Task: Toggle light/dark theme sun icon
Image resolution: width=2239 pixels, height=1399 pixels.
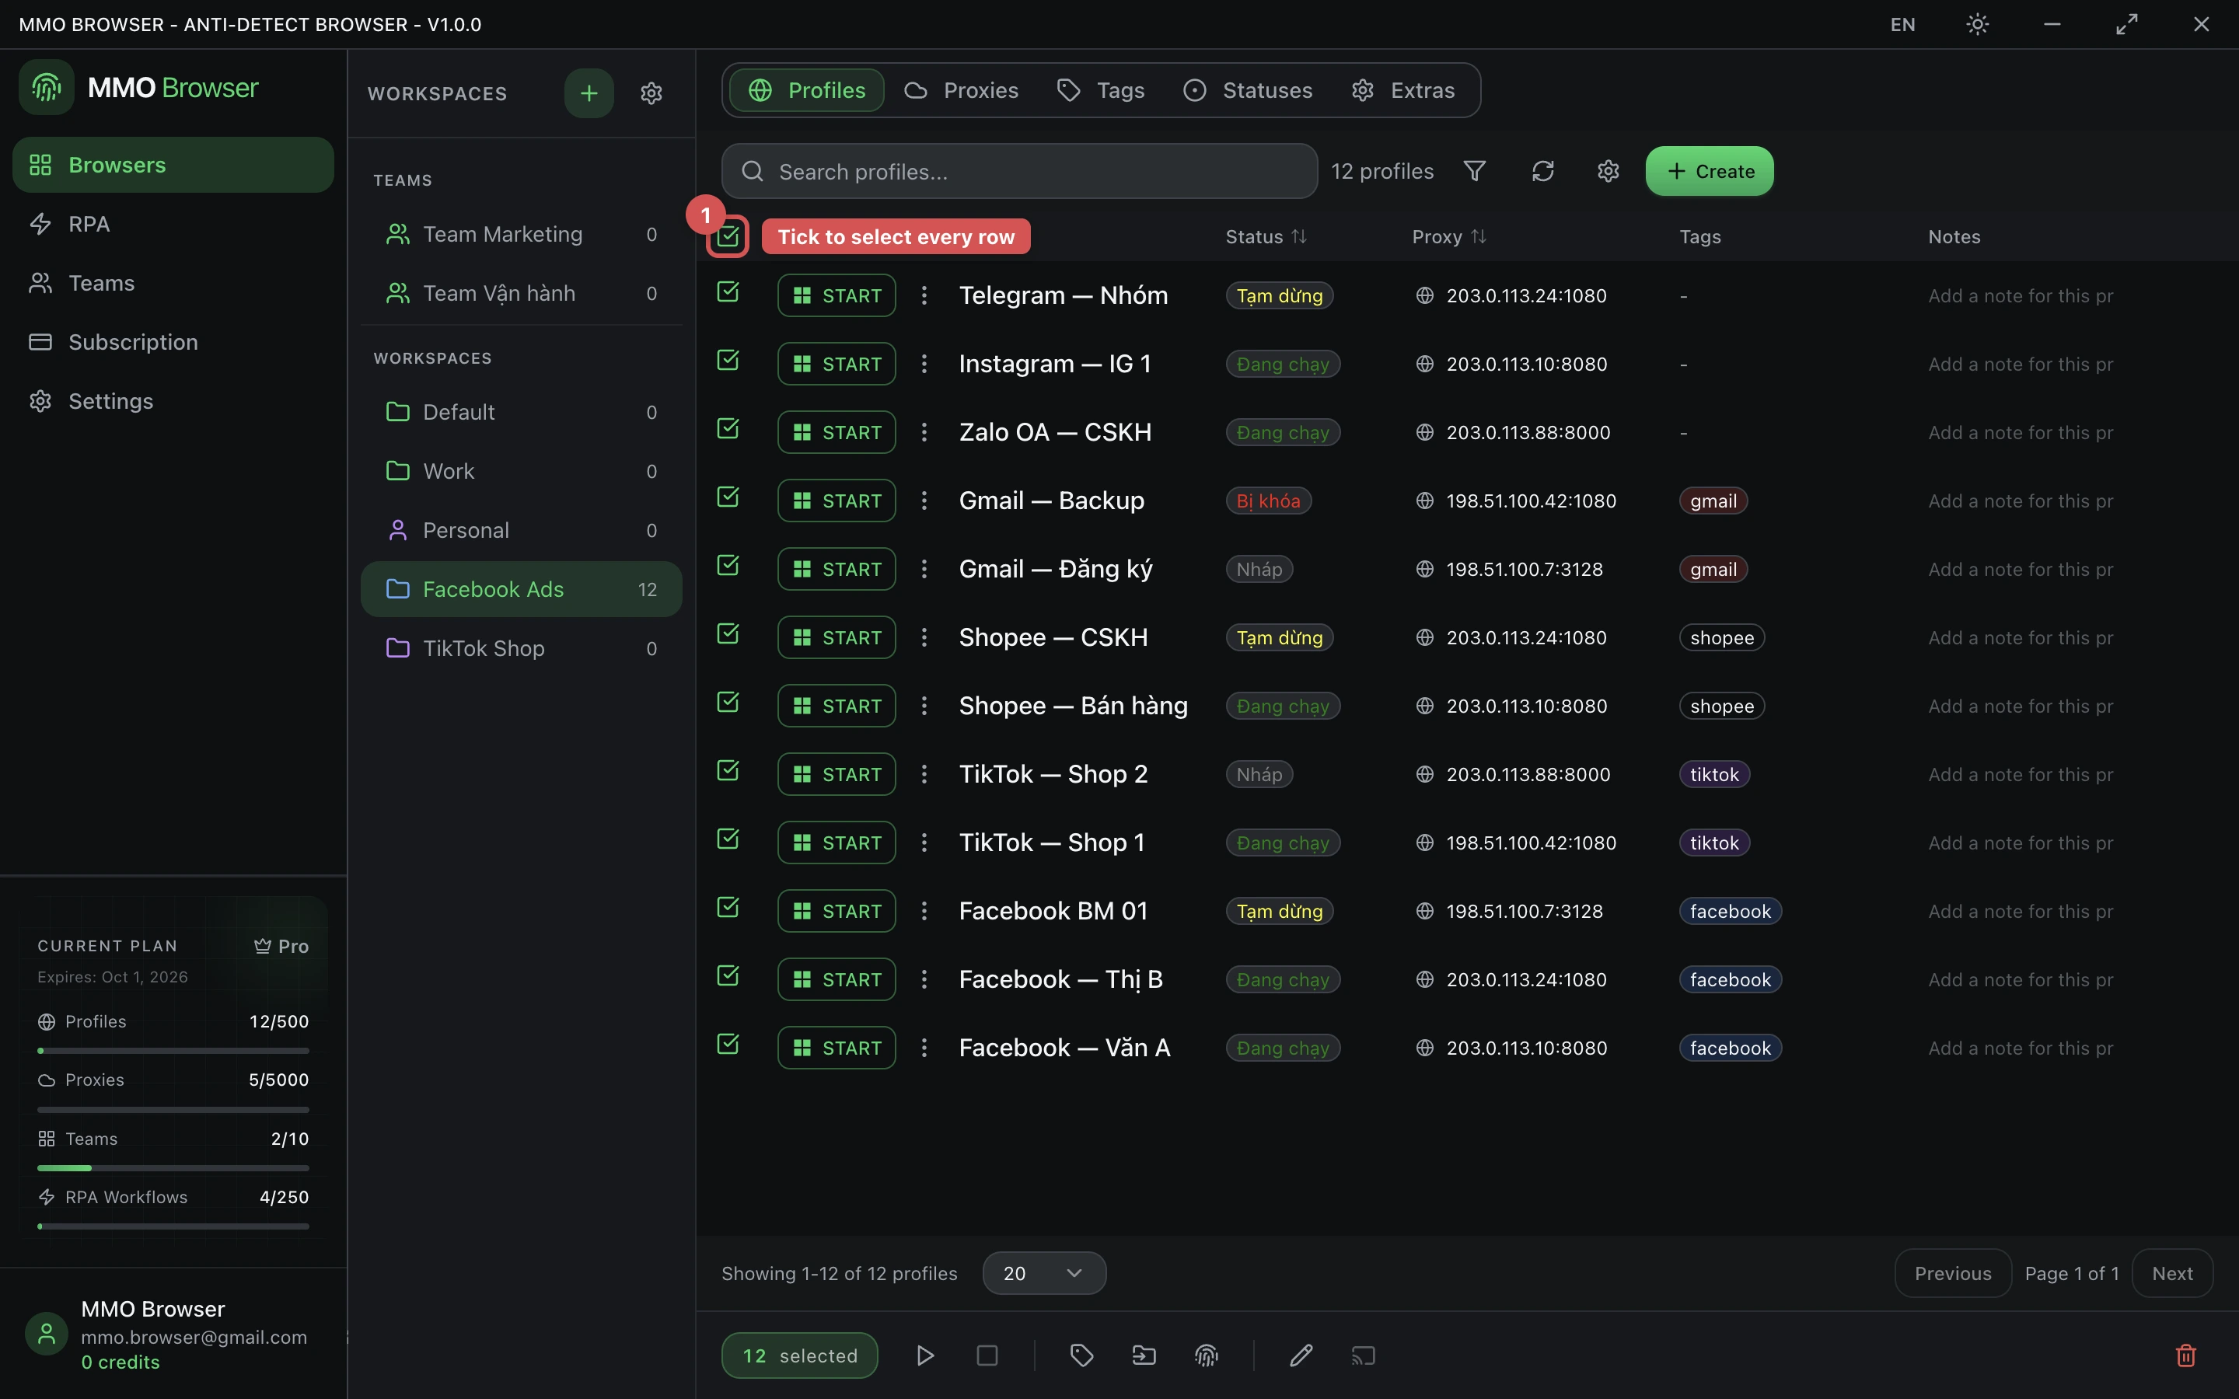Action: point(1977,24)
